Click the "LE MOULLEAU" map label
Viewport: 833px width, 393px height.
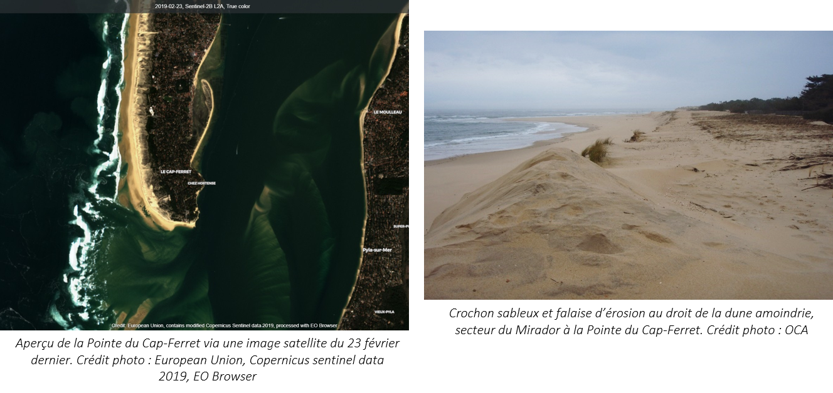pos(388,112)
